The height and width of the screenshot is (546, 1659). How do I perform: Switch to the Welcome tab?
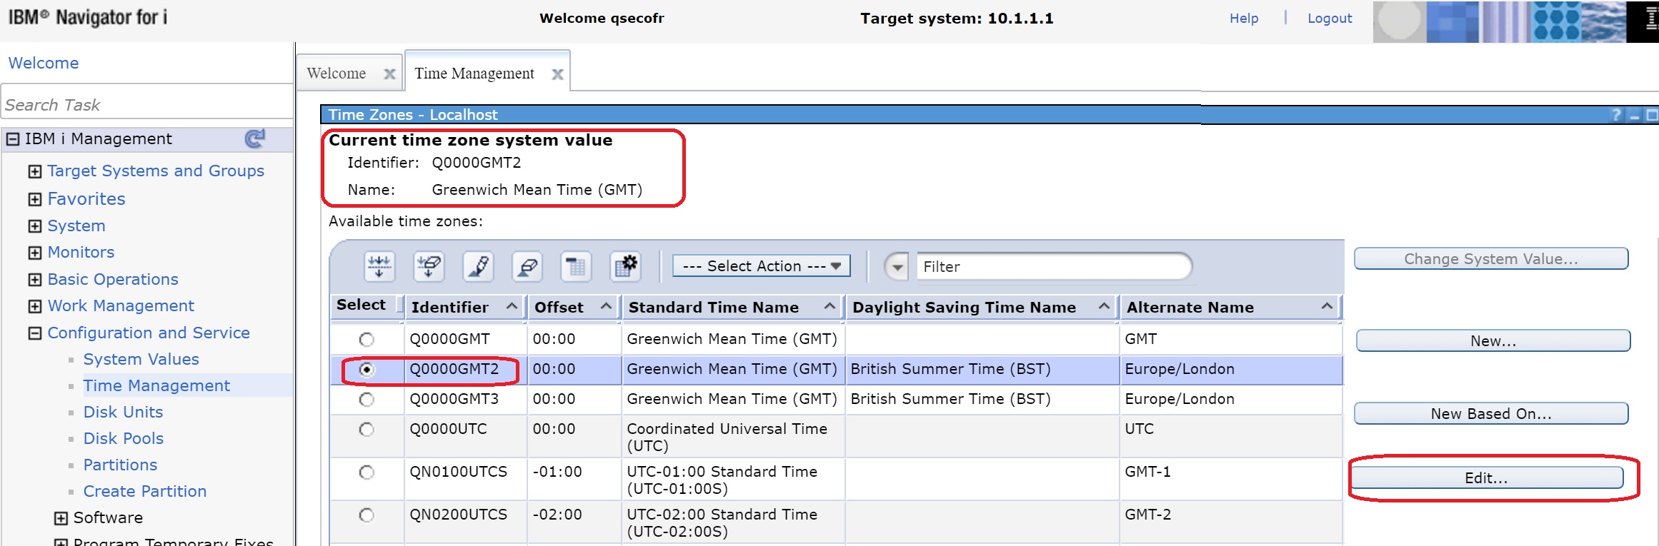click(337, 74)
